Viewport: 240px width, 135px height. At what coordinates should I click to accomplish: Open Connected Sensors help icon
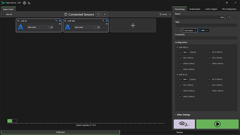(66, 14)
